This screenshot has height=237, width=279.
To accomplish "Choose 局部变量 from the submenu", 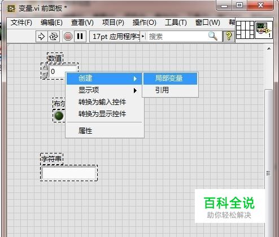I will tap(170, 78).
